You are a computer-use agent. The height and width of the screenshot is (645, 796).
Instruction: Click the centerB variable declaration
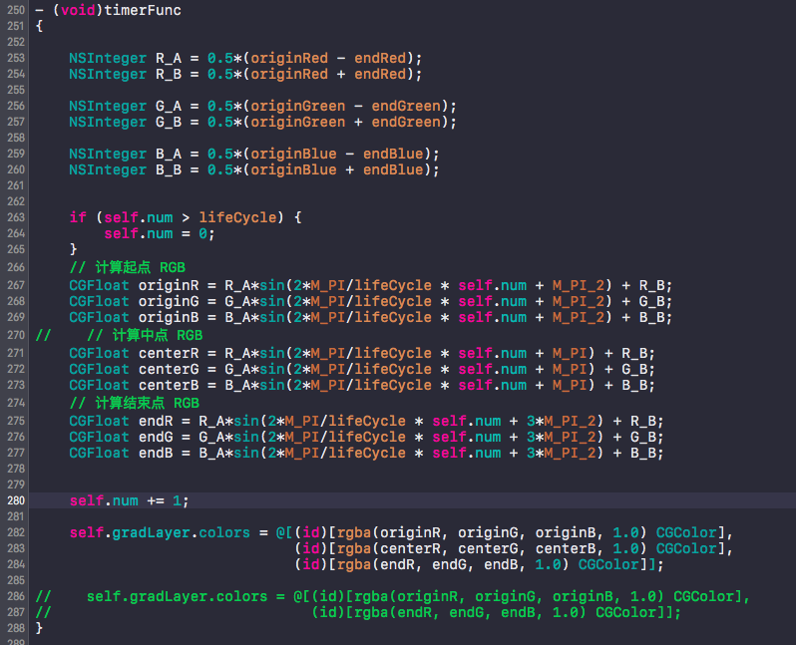pos(169,385)
